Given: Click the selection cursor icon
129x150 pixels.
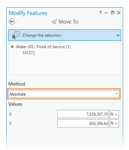Looking at the screenshot, I should tap(16, 35).
